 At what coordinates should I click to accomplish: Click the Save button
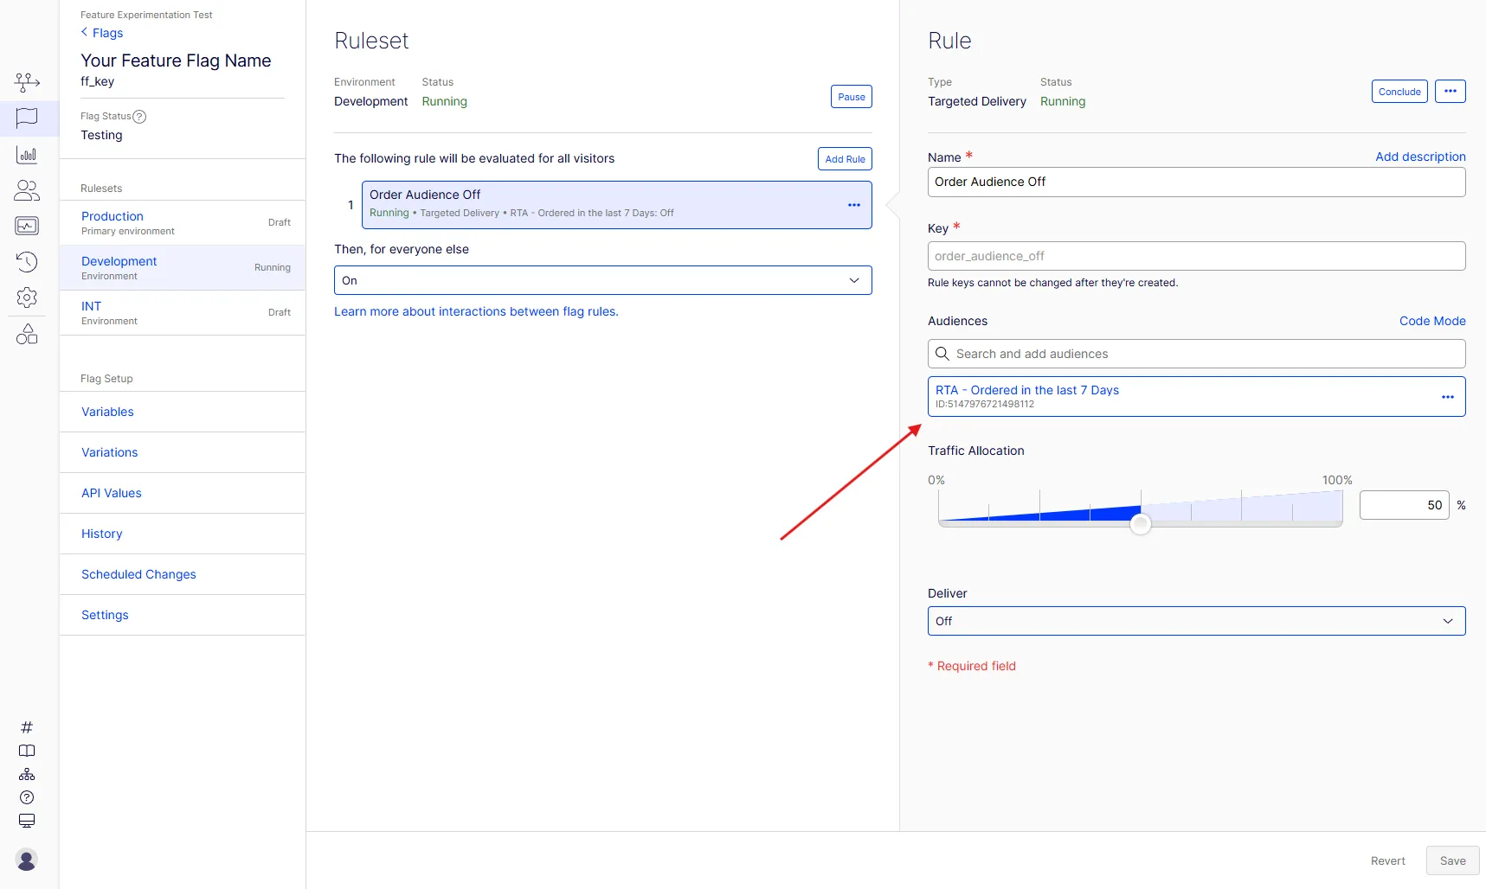[x=1453, y=860]
